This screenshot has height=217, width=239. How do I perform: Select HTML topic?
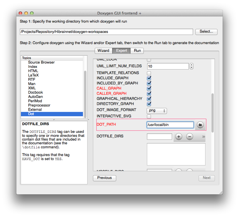tap(33, 71)
